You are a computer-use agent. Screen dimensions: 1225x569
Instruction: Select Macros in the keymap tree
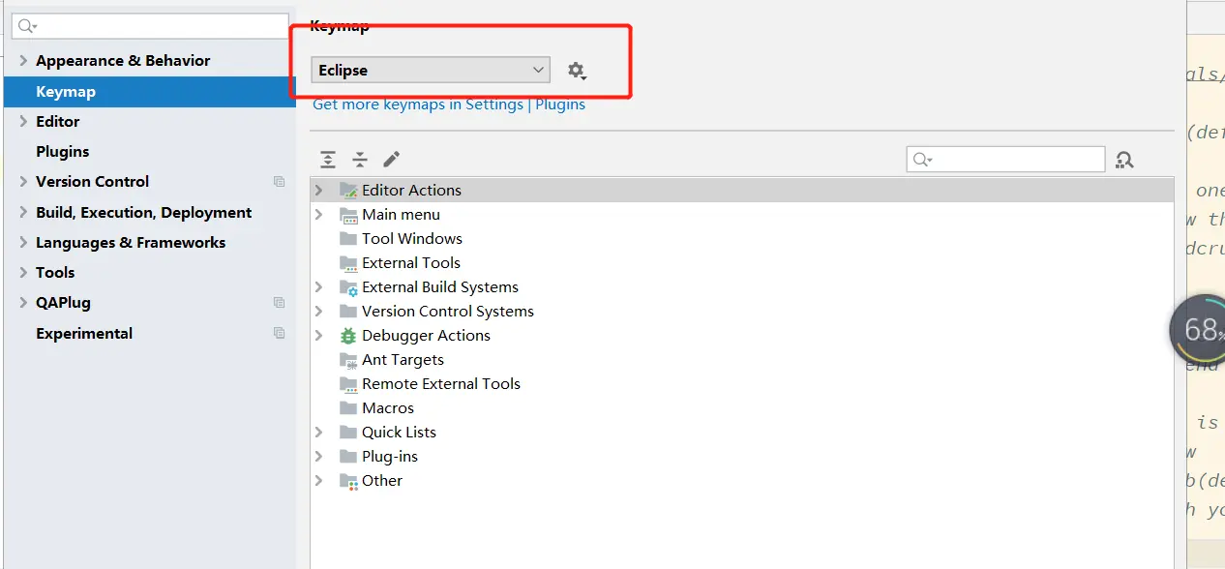coord(388,407)
